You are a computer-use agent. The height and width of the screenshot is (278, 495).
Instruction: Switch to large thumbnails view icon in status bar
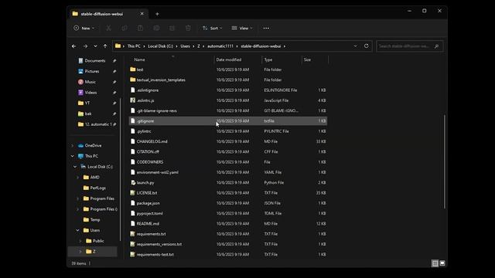(442, 263)
